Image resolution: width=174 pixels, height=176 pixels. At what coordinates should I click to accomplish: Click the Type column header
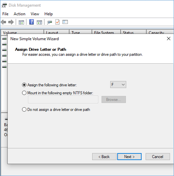(x=80, y=32)
